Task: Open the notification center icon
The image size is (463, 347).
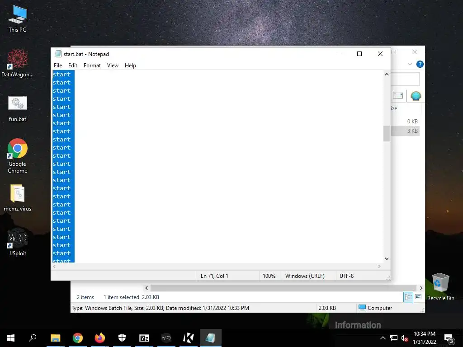Action: pyautogui.click(x=449, y=338)
